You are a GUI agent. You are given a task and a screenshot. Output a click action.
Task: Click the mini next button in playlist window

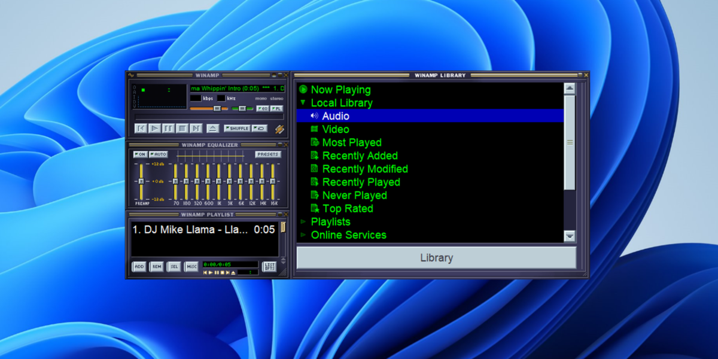point(227,273)
